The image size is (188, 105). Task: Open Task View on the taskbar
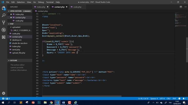pyautogui.click(x=15, y=102)
